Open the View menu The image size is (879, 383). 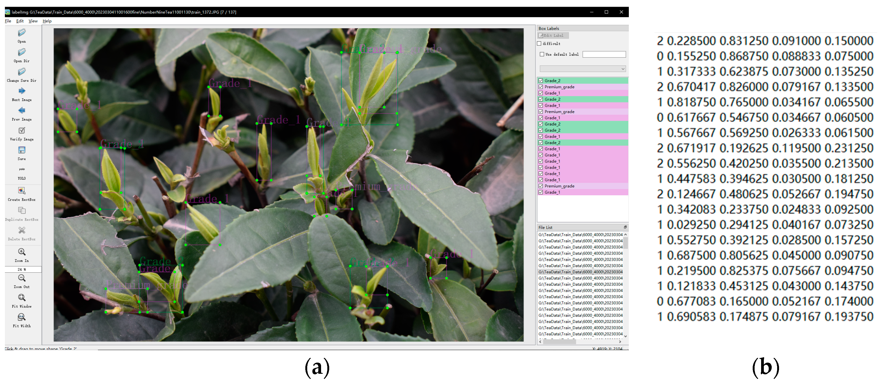tap(33, 21)
